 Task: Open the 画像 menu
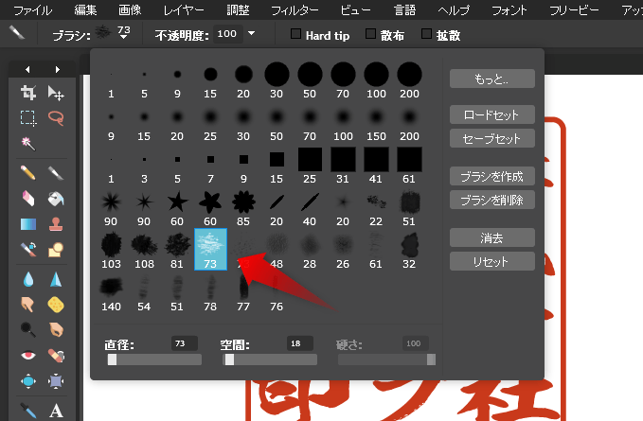tap(130, 10)
